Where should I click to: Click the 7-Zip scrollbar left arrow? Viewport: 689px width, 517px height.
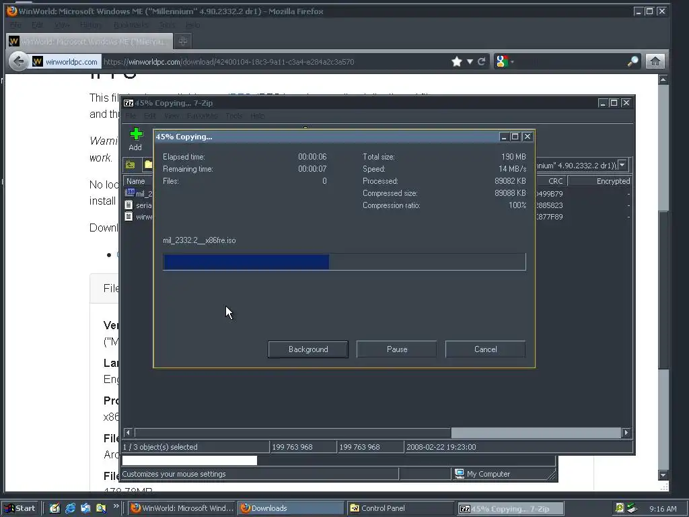click(x=129, y=433)
